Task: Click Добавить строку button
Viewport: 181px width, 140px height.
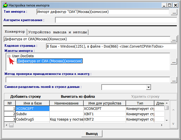Action: 26,96
